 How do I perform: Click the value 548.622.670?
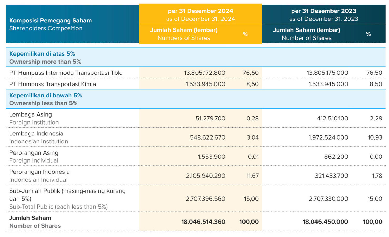coord(208,137)
